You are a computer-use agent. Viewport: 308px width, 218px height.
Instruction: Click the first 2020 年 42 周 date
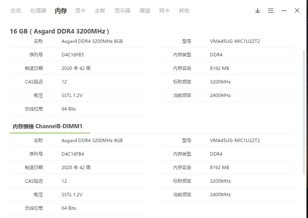(x=76, y=68)
